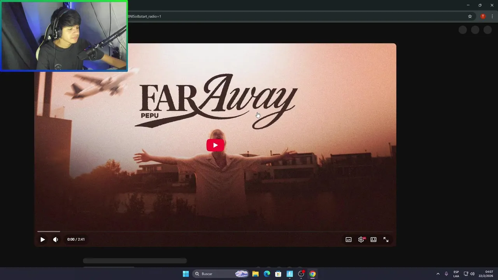Open the Chrome three-dot menu
This screenshot has width=498, height=280.
click(x=492, y=16)
